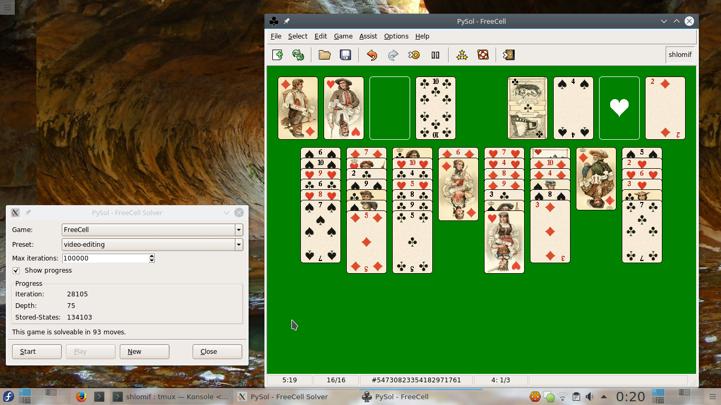The height and width of the screenshot is (405, 721).
Task: Click the Autodrop toolbar icon
Action: 414,55
